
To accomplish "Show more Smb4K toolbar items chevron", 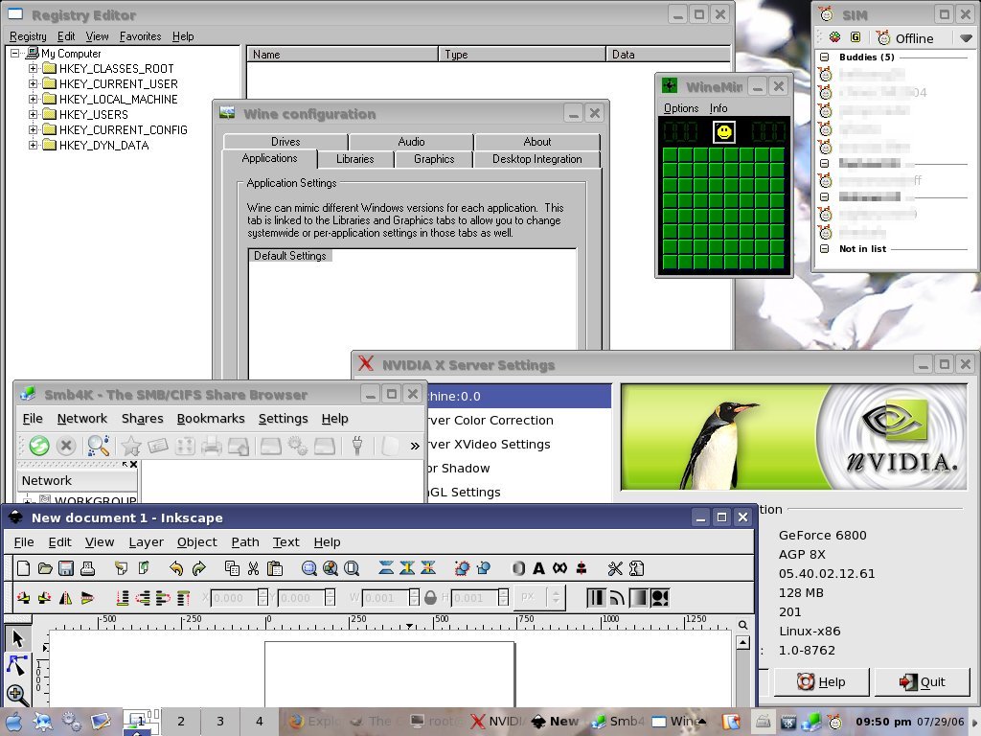I will 414,446.
